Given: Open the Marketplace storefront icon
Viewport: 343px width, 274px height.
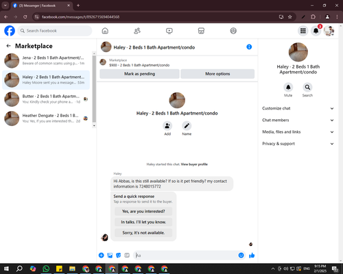Looking at the screenshot, I should (x=201, y=31).
